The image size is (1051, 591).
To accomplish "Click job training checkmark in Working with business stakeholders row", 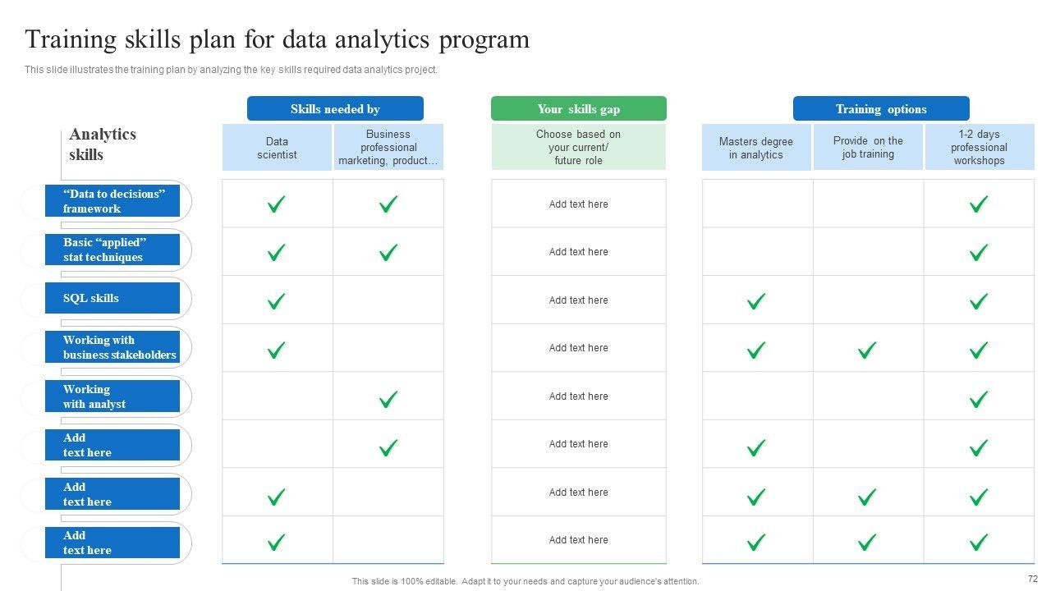I will pyautogui.click(x=867, y=350).
